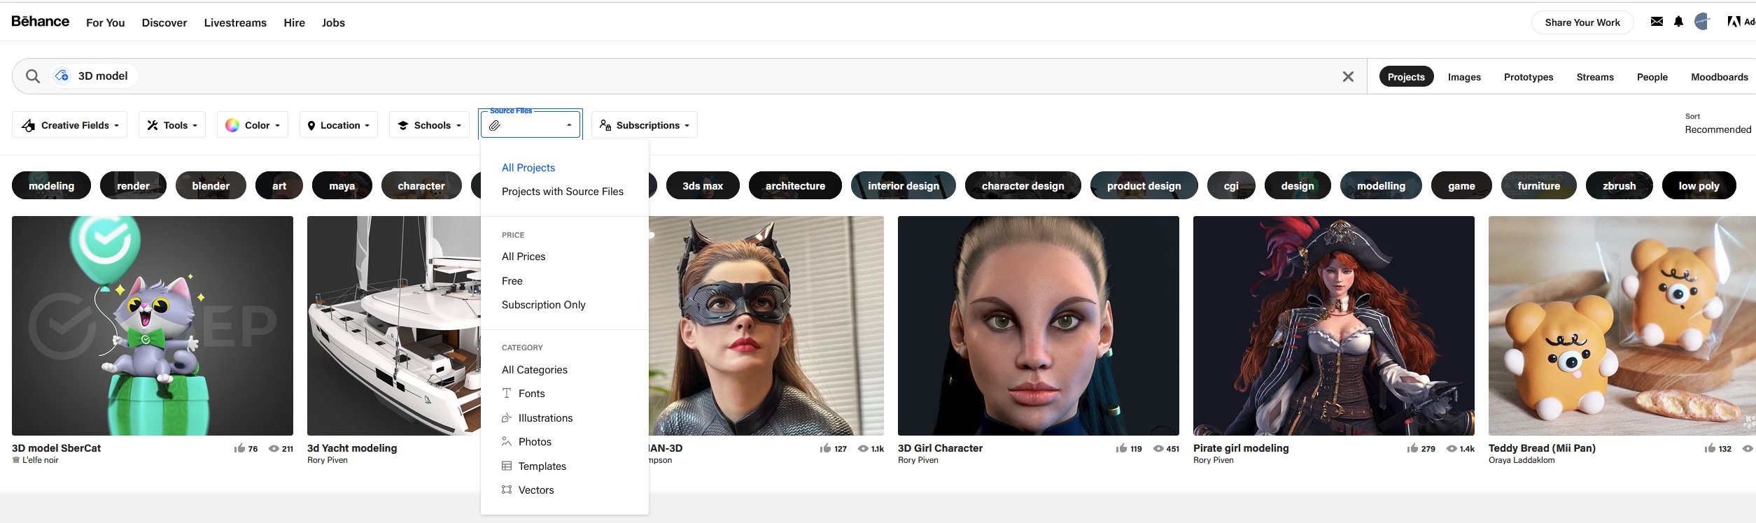Switch to the People tab
Viewport: 1756px width, 523px height.
(x=1652, y=77)
